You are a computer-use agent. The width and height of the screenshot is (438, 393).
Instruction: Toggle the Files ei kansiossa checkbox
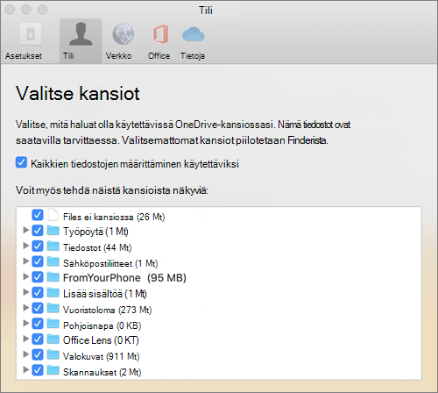pyautogui.click(x=38, y=215)
